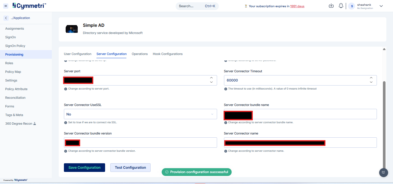Go back via ../Application link
Screen dimensions: 393x184
(x=20, y=18)
